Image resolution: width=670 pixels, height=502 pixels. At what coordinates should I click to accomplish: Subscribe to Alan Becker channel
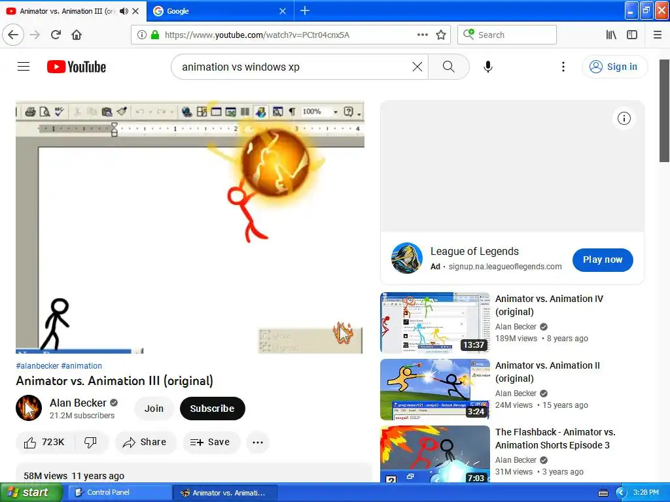[213, 409]
